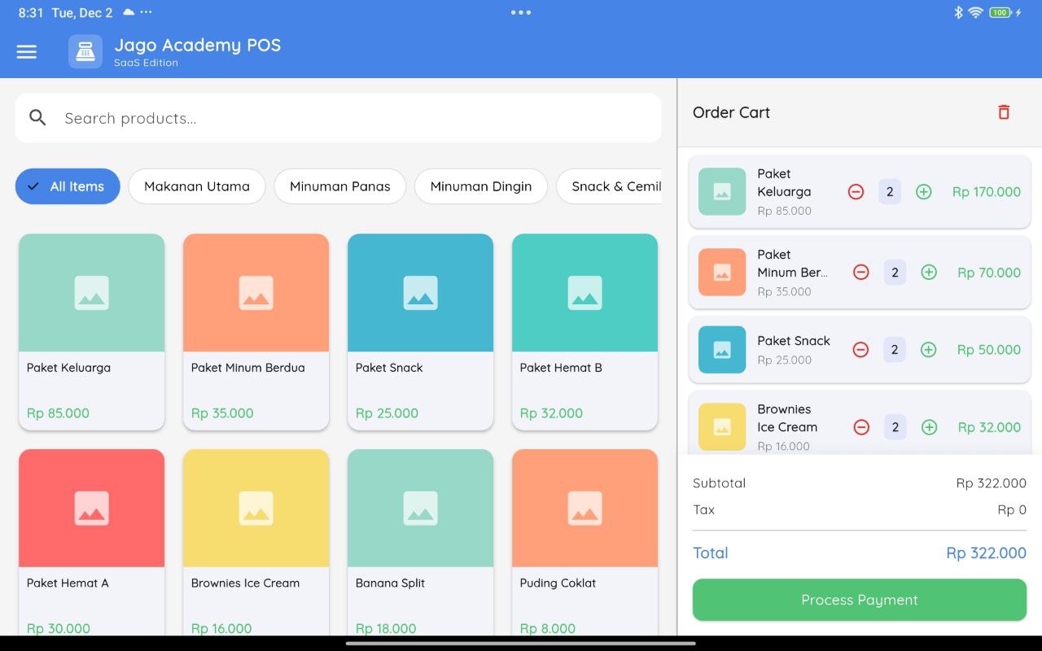Enable the Minuman Panas filter
This screenshot has height=651, width=1042.
339,186
